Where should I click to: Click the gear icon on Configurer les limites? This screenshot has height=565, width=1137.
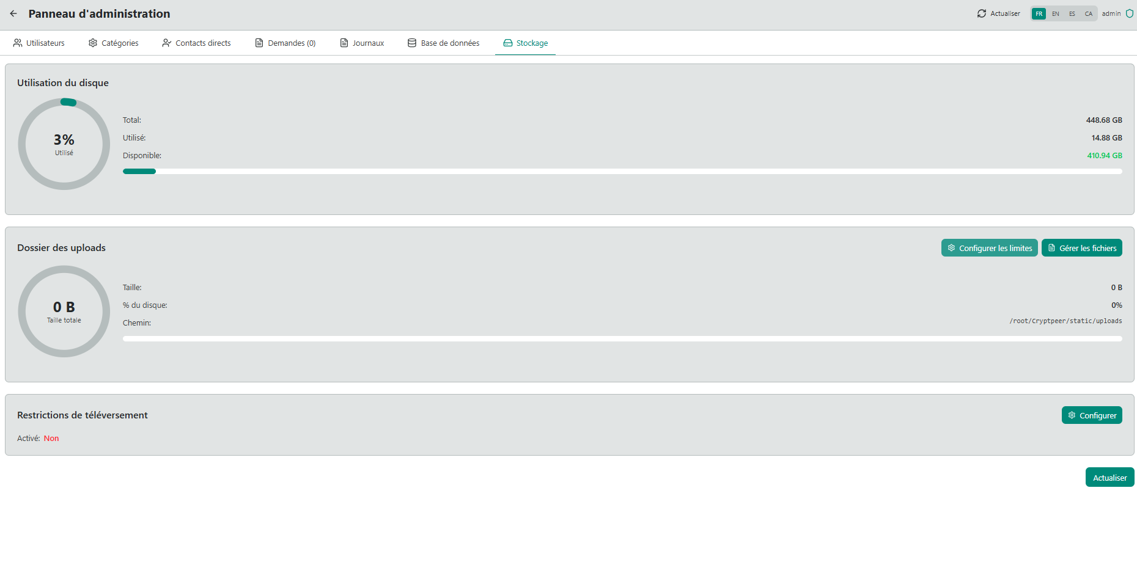coord(951,247)
